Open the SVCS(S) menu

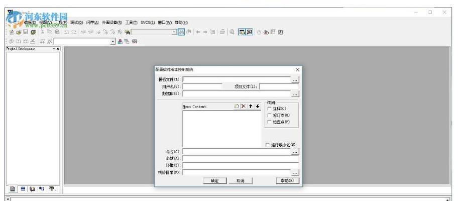tap(148, 23)
